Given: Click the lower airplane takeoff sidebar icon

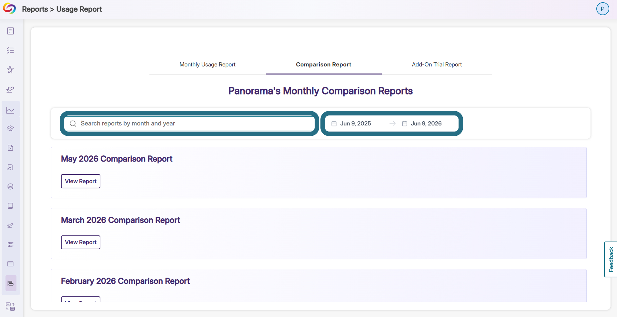Looking at the screenshot, I should [x=10, y=225].
